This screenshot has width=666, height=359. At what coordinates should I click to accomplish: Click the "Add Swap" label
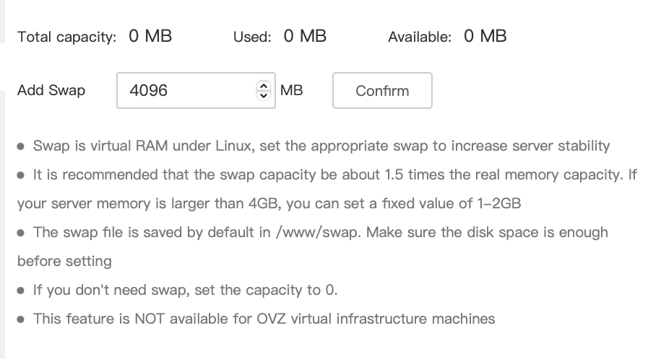tap(51, 91)
